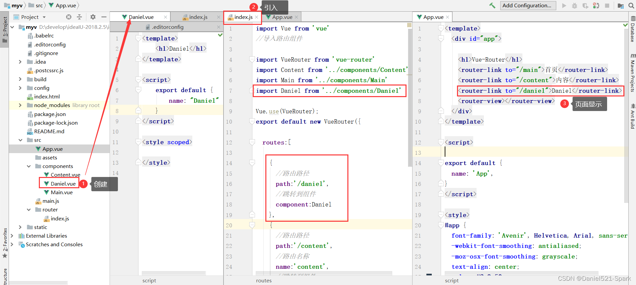636x285 pixels.
Task: Expand the node_modules folder
Action: 20,105
